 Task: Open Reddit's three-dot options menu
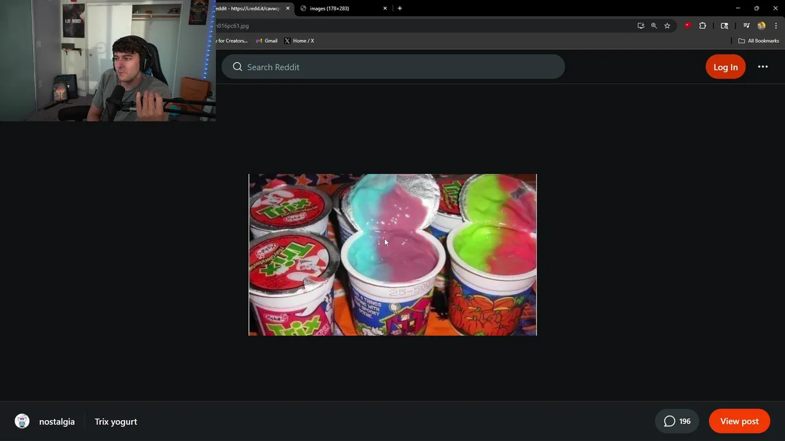[x=763, y=67]
